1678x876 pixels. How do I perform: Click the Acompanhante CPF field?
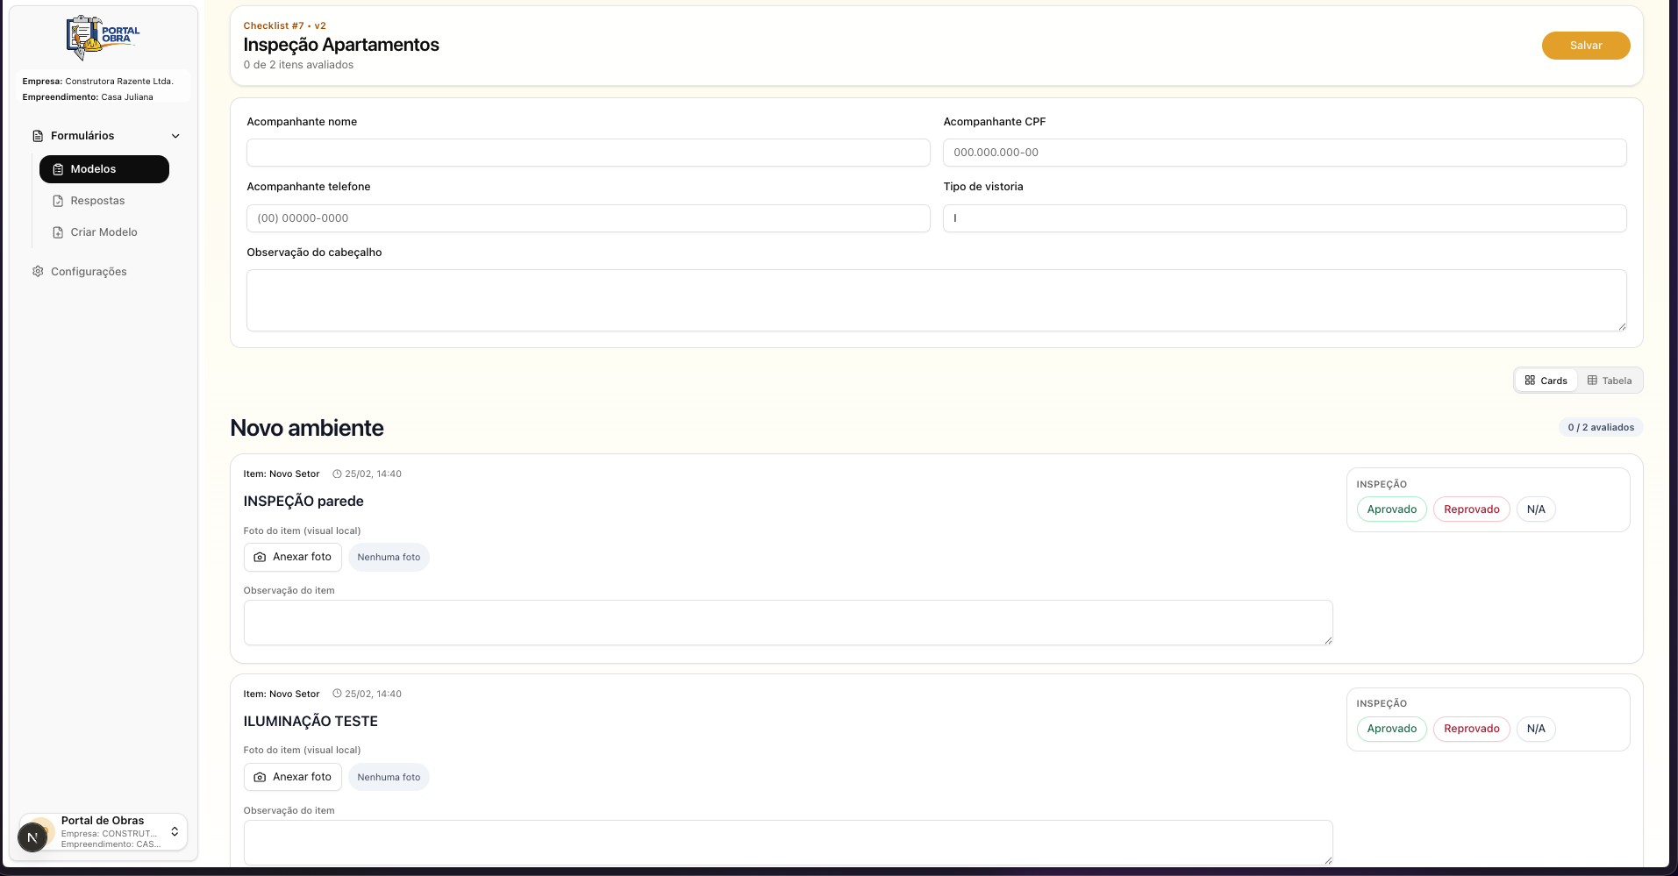[1284, 153]
